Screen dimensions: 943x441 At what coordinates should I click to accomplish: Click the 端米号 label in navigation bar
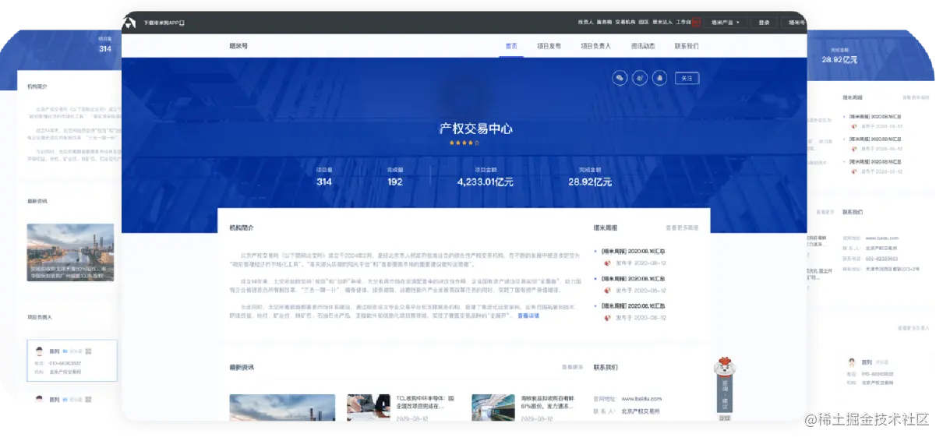(x=238, y=46)
